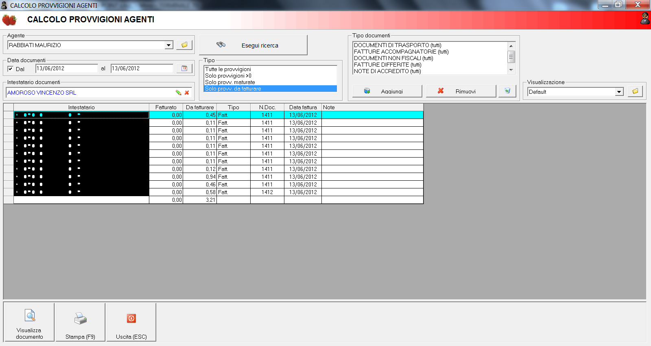Open the folder button beside Visualizzazione

click(635, 91)
